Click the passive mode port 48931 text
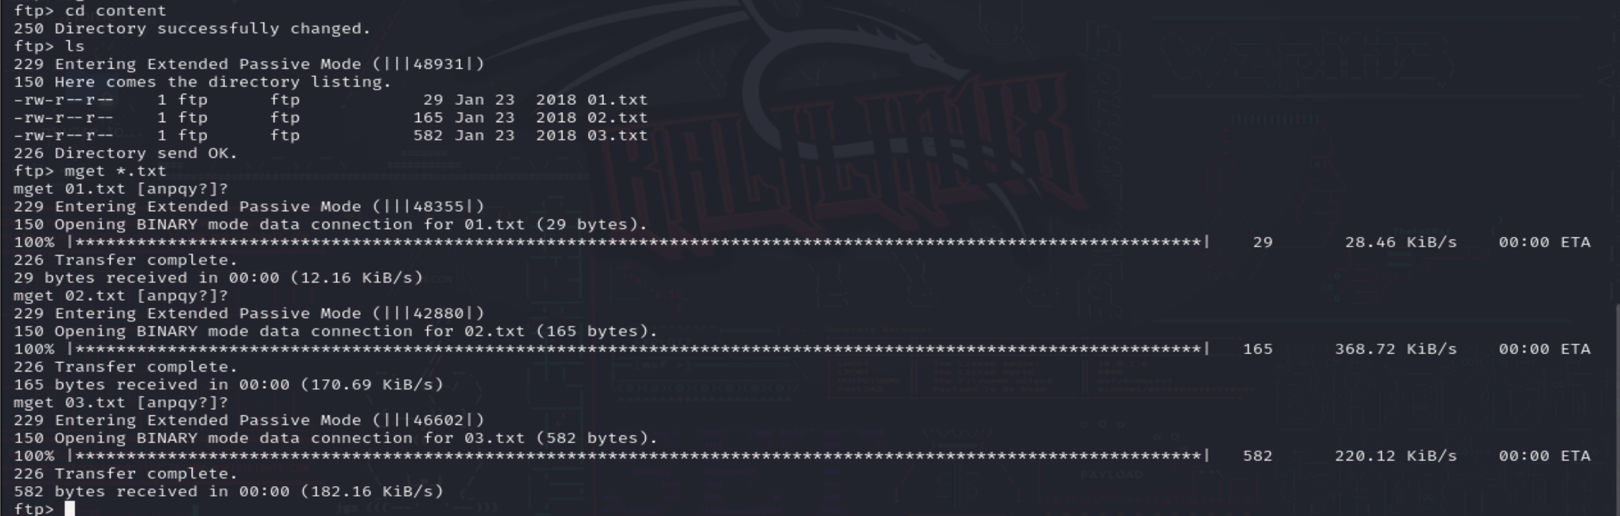Viewport: 1620px width, 516px height. click(x=438, y=65)
